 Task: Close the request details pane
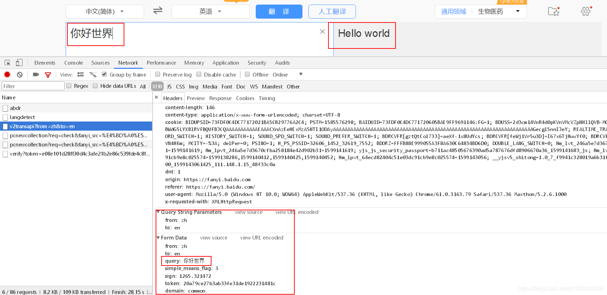(157, 97)
